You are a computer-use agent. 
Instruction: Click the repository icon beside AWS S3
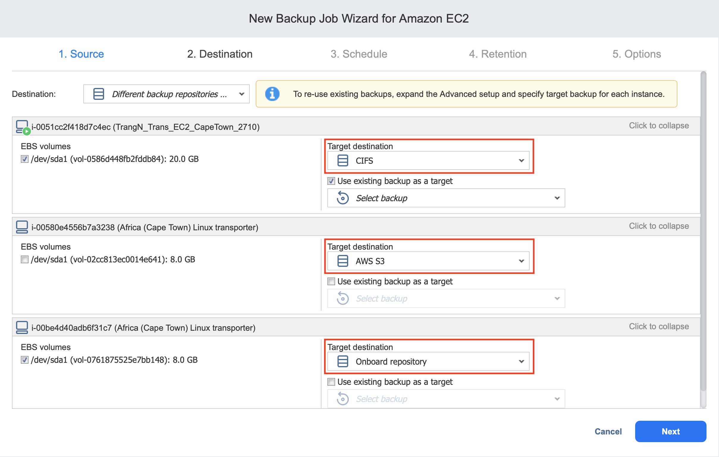point(343,261)
